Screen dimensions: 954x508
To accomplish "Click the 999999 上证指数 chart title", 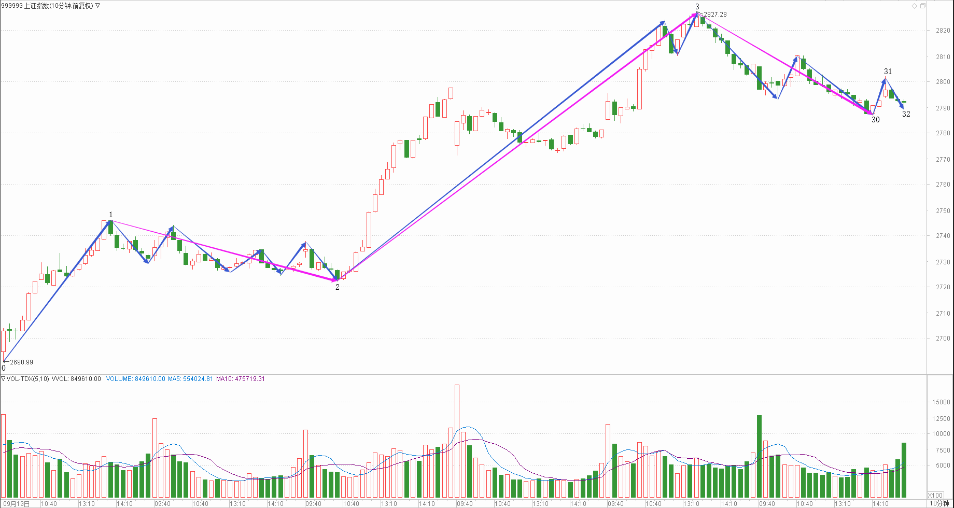I will pos(47,6).
